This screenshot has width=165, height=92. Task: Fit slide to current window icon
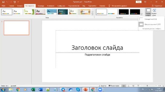163,86
